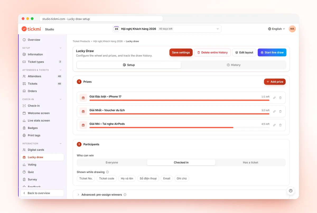This screenshot has height=213, width=317.
Task: Click Save settings button
Action: click(x=181, y=52)
